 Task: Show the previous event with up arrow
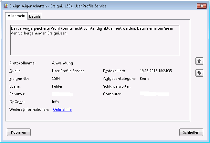tap(199, 61)
